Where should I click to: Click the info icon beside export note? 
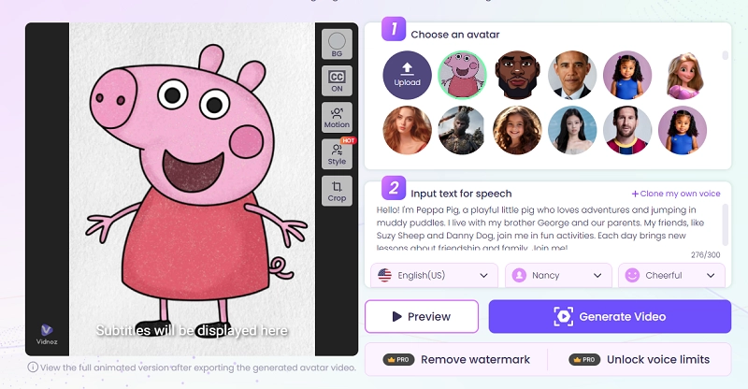(33, 367)
